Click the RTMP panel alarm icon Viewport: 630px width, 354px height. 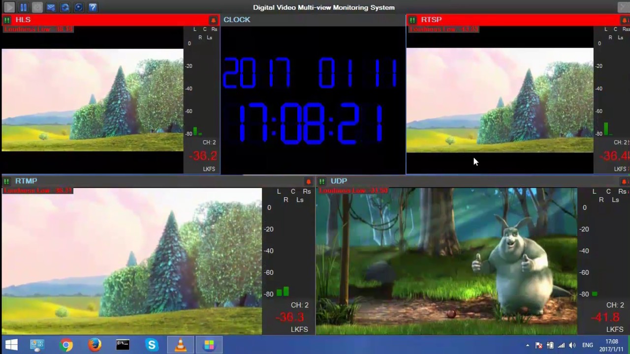(309, 182)
